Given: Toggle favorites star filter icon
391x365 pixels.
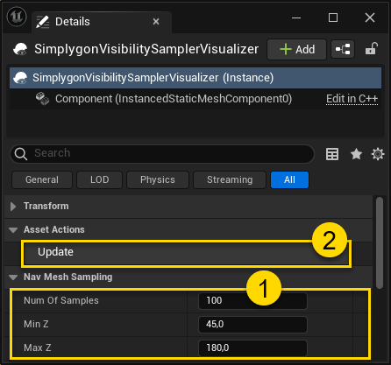Looking at the screenshot, I should pos(356,154).
